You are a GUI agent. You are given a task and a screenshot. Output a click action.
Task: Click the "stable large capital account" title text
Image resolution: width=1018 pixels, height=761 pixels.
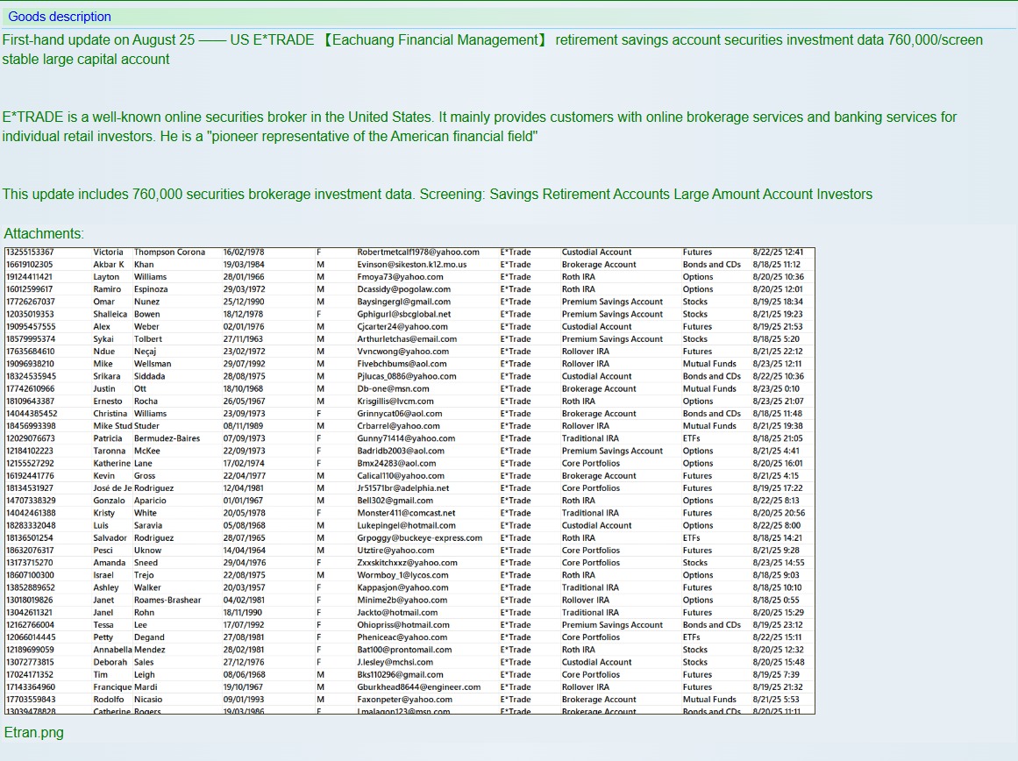click(86, 60)
